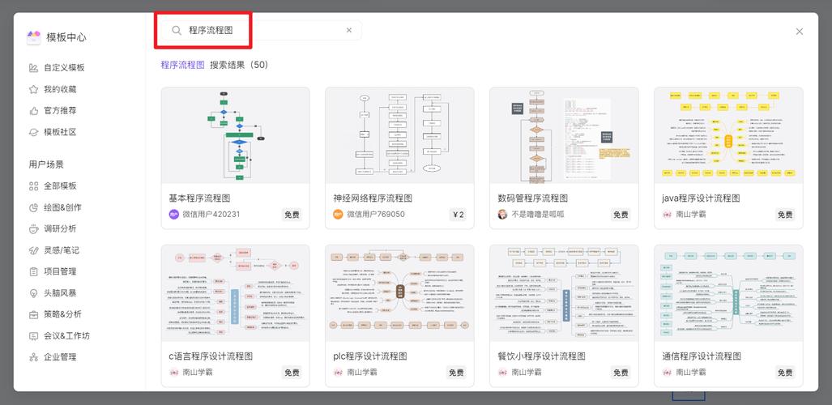Click purple 程序流程图 keyword above results
Screen dimensions: 832x405
182,65
